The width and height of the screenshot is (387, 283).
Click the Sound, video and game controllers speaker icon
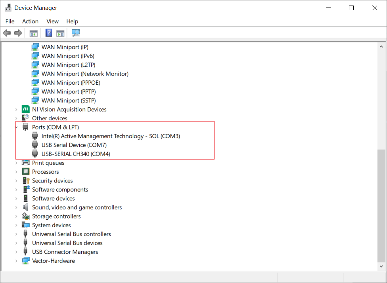(25, 207)
